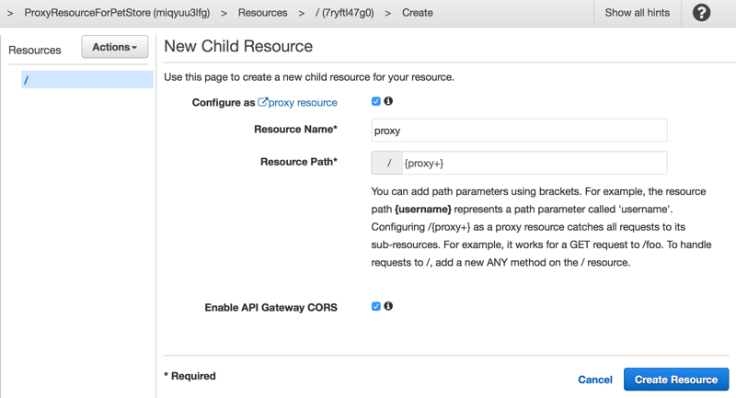Click the Resources panel heading
The width and height of the screenshot is (736, 398).
[35, 50]
